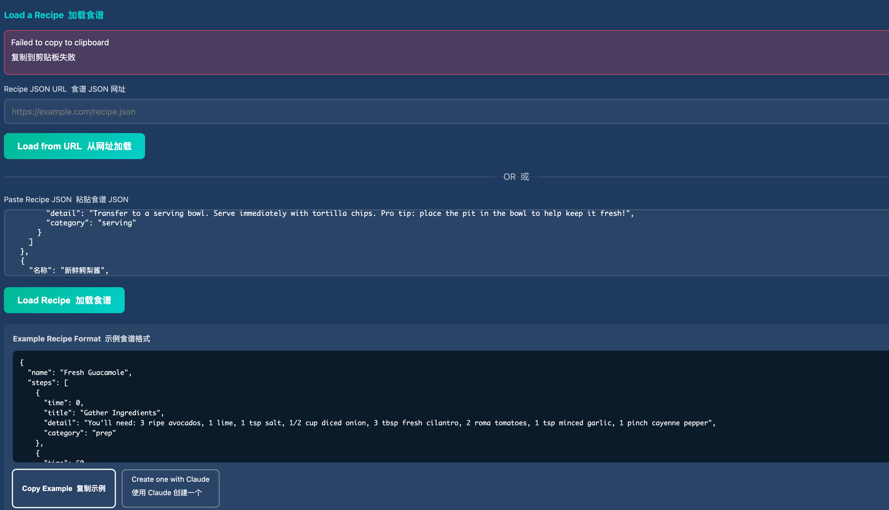Click the OR divider text
The height and width of the screenshot is (510, 889).
[516, 176]
